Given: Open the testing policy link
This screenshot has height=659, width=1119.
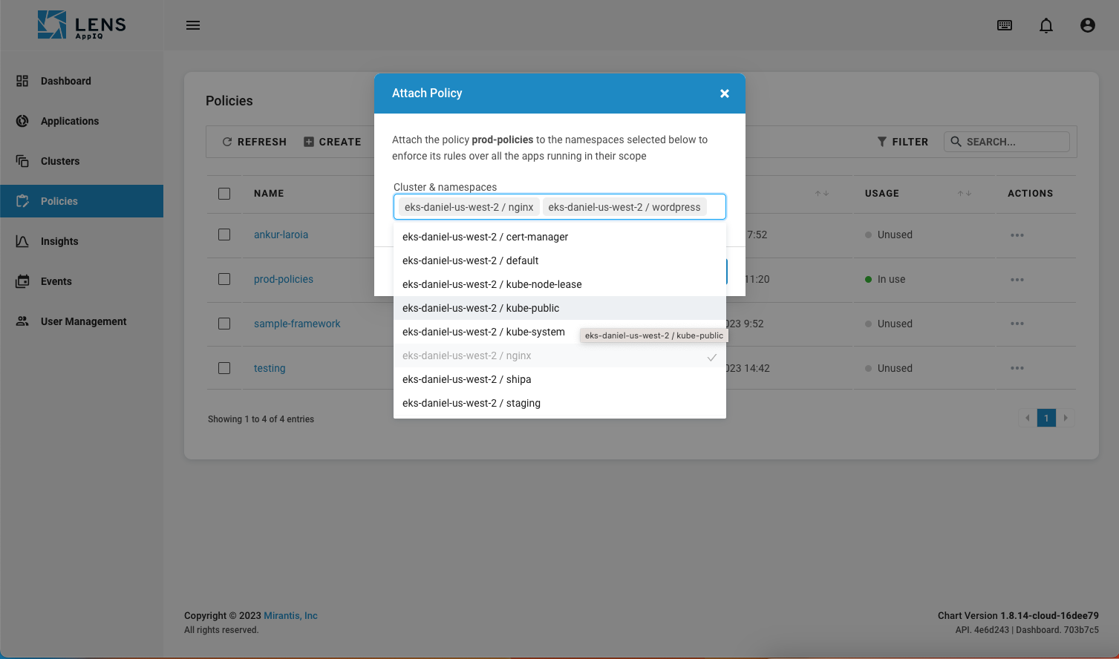Looking at the screenshot, I should 270,368.
